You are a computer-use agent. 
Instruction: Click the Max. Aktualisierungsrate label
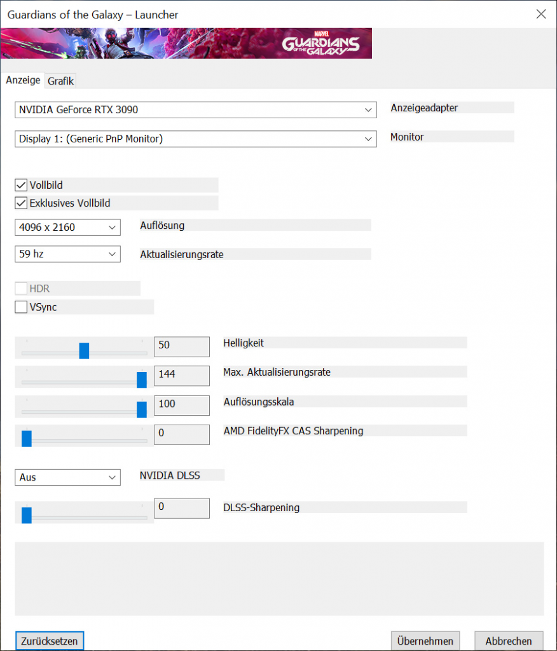[x=277, y=372]
